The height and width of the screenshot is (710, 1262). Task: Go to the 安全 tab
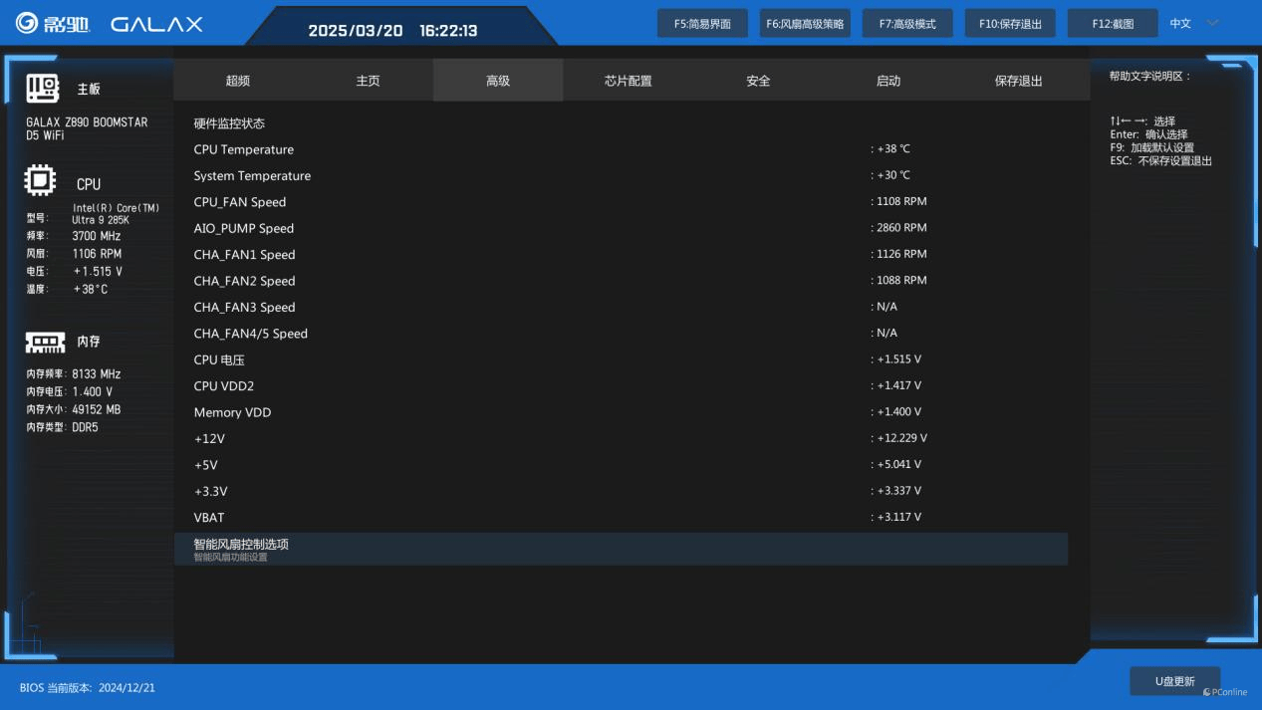[x=758, y=81]
